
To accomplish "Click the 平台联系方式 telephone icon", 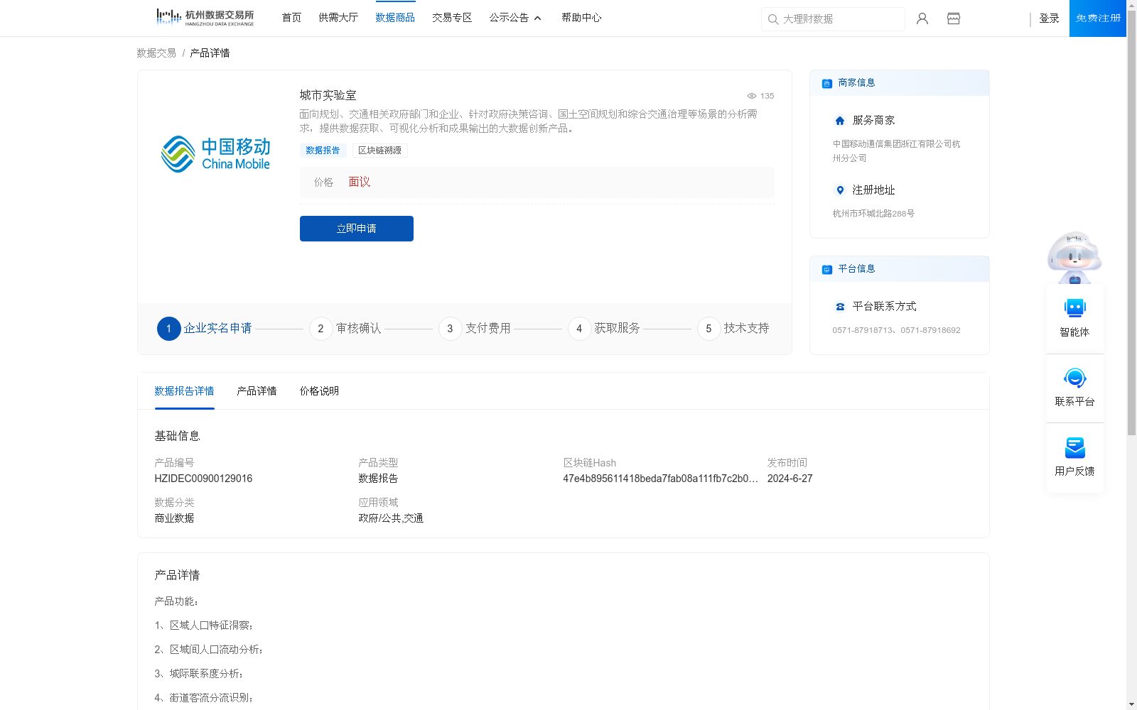I will (840, 307).
